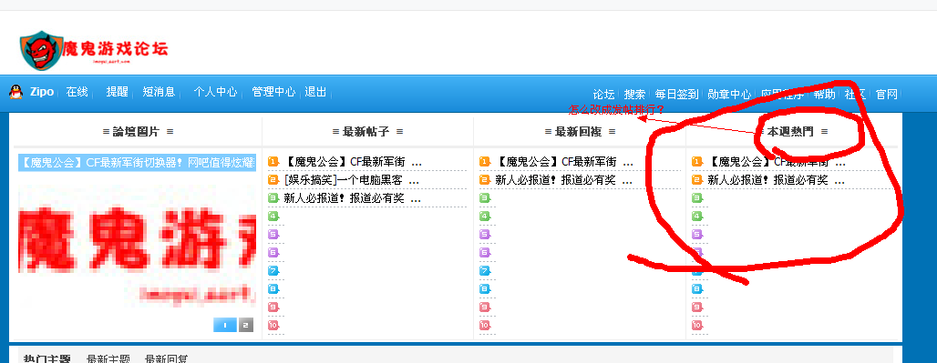Open 管理中心 in the navigation bar
This screenshot has width=937, height=363.
(x=273, y=92)
